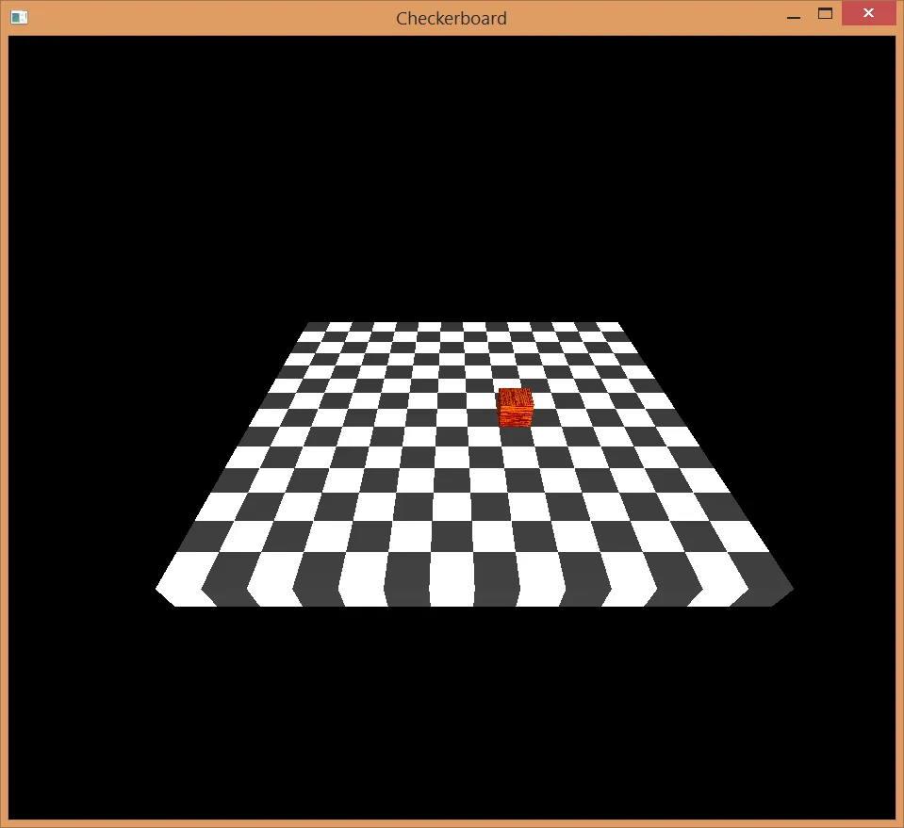
Task: Click the orange wooden cube on the checkerboard
Action: [516, 408]
